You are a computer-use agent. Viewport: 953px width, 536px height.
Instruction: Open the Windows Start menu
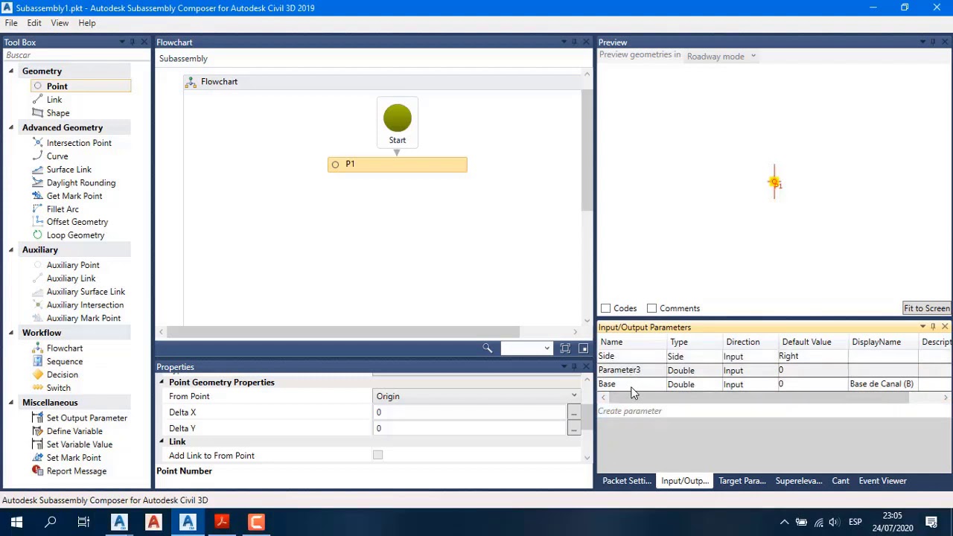(16, 523)
